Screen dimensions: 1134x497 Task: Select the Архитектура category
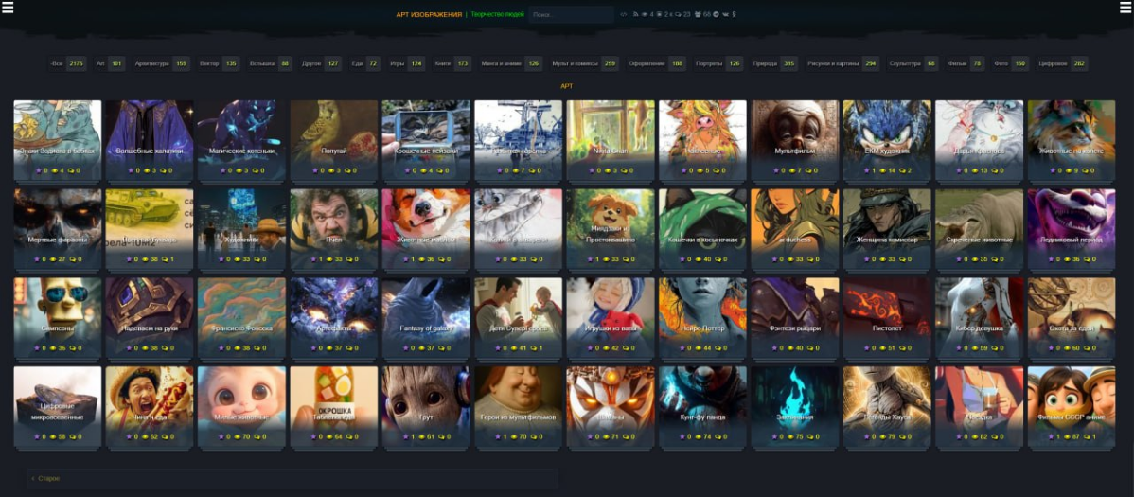pyautogui.click(x=161, y=63)
